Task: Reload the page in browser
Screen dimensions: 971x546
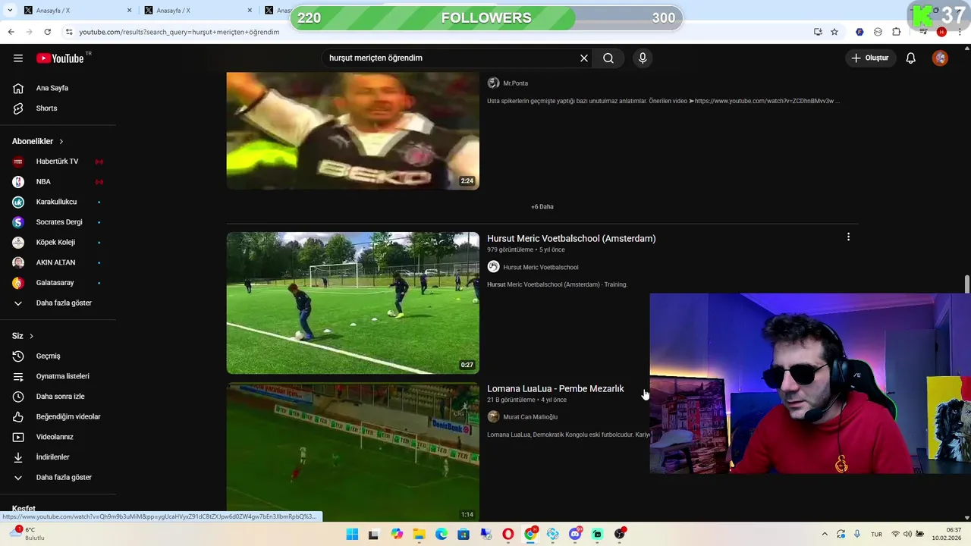Action: click(x=47, y=32)
